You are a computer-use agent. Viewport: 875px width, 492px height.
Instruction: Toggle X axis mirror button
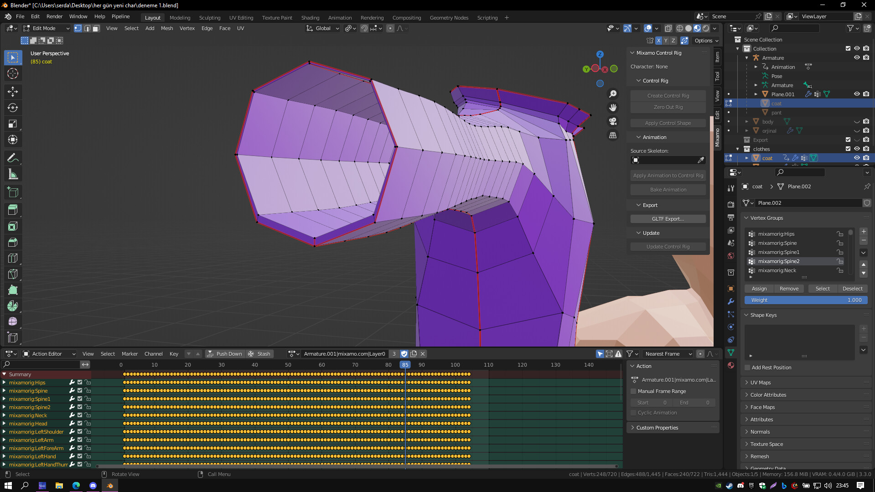click(x=658, y=41)
